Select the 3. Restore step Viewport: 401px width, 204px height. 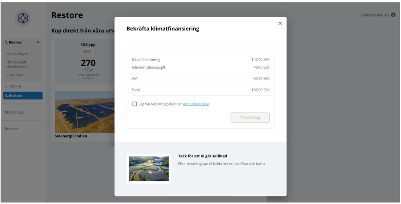click(23, 96)
